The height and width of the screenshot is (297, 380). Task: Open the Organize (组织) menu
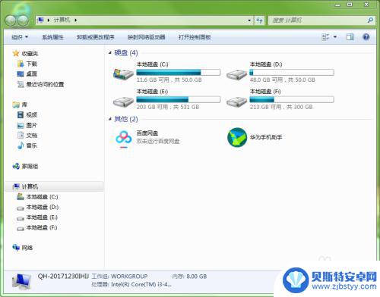20,37
